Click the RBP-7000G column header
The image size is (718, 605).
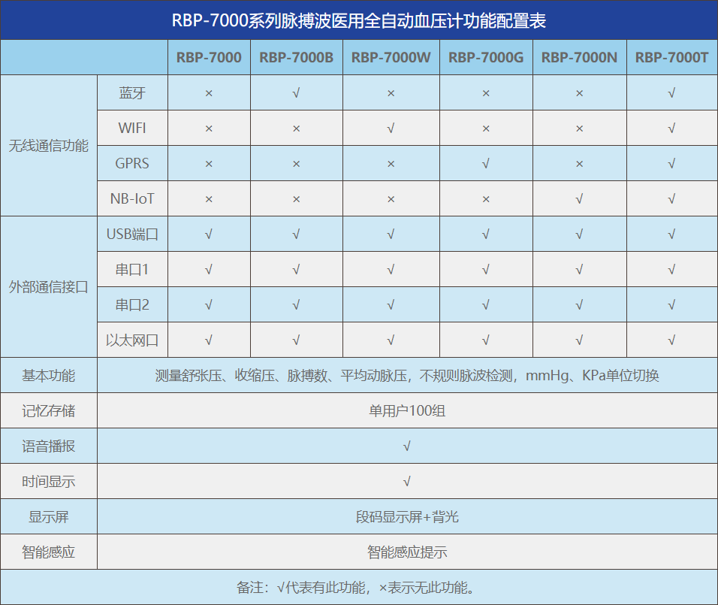(486, 58)
